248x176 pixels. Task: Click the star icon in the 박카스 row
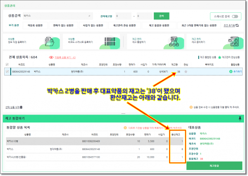(185, 72)
